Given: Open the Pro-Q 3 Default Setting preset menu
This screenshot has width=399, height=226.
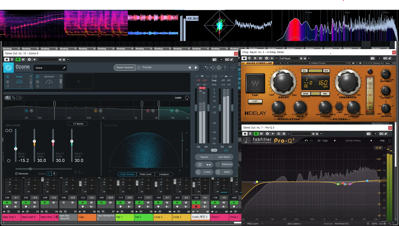Looking at the screenshot, I should [353, 141].
